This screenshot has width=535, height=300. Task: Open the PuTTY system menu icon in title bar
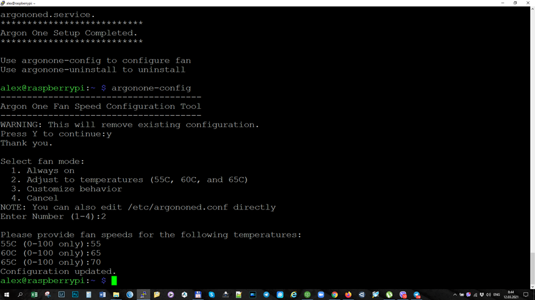click(2, 3)
